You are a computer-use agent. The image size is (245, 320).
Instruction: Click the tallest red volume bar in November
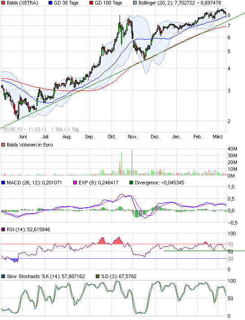[x=132, y=163]
